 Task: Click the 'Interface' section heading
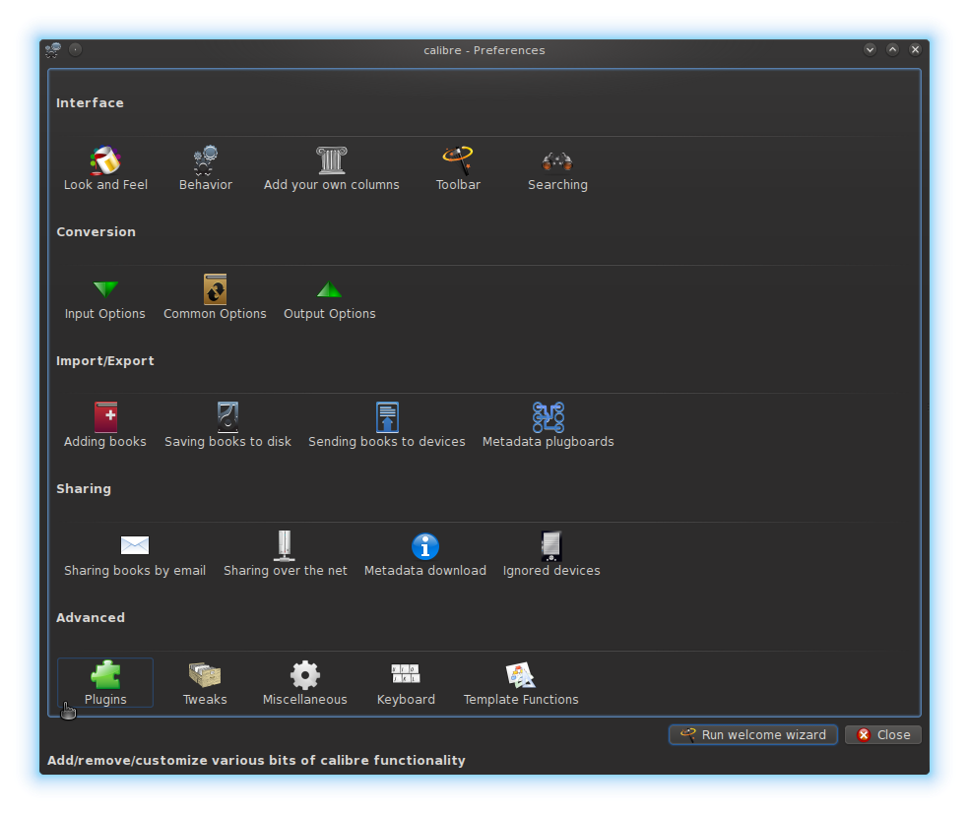tap(90, 102)
